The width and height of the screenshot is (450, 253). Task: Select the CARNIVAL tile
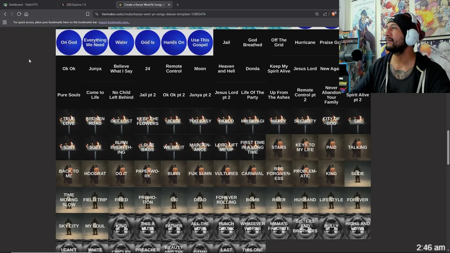[252, 174]
